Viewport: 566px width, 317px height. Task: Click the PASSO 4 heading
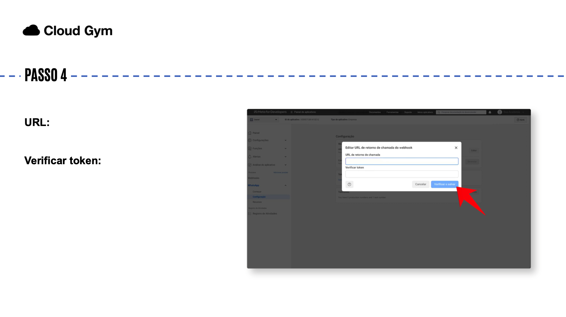click(46, 75)
